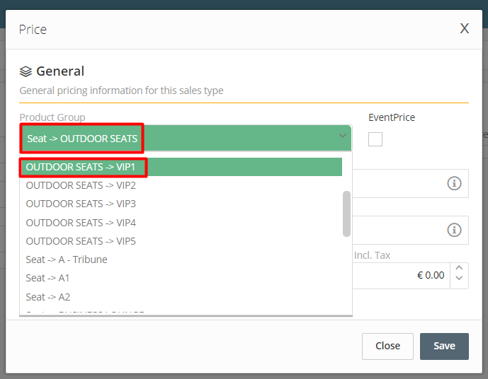Select OUTDOOR SEATS -> VIP1 option
The width and height of the screenshot is (488, 379).
[181, 167]
